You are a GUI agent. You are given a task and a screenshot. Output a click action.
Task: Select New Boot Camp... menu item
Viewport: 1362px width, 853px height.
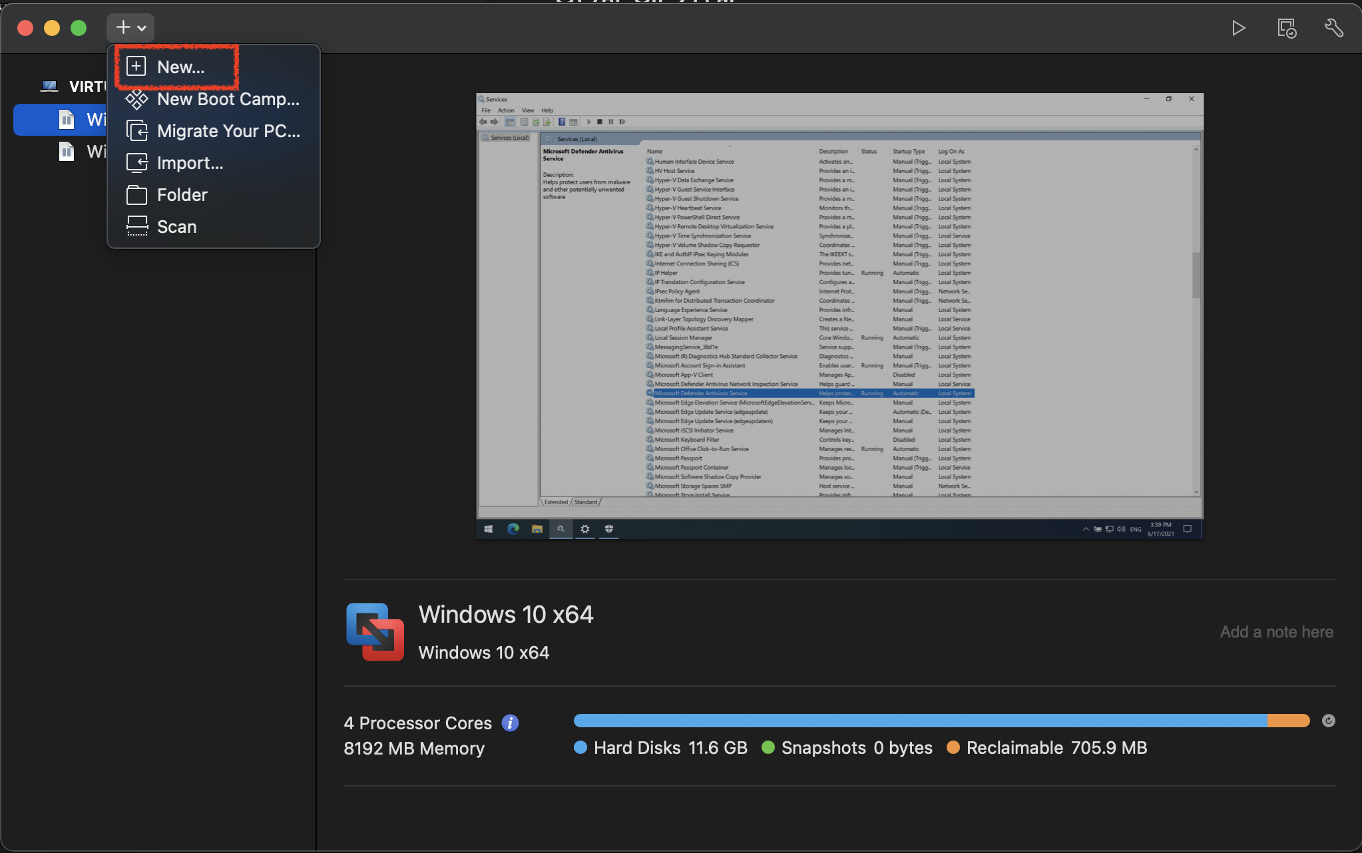pos(228,99)
